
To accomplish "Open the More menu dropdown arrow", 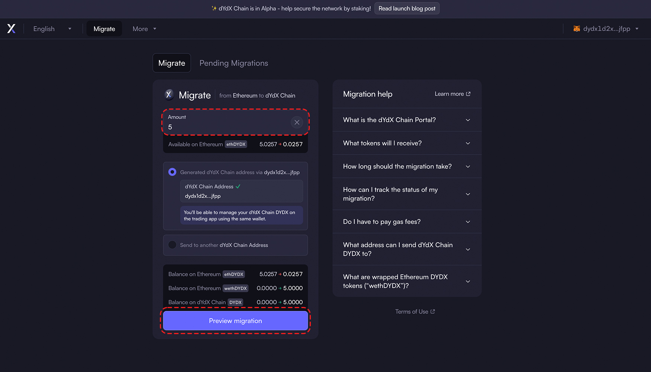I will [155, 29].
